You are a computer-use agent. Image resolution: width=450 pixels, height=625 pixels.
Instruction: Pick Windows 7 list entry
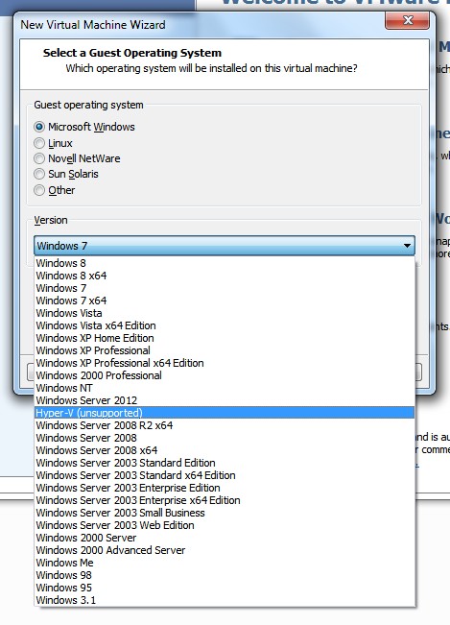pyautogui.click(x=225, y=288)
